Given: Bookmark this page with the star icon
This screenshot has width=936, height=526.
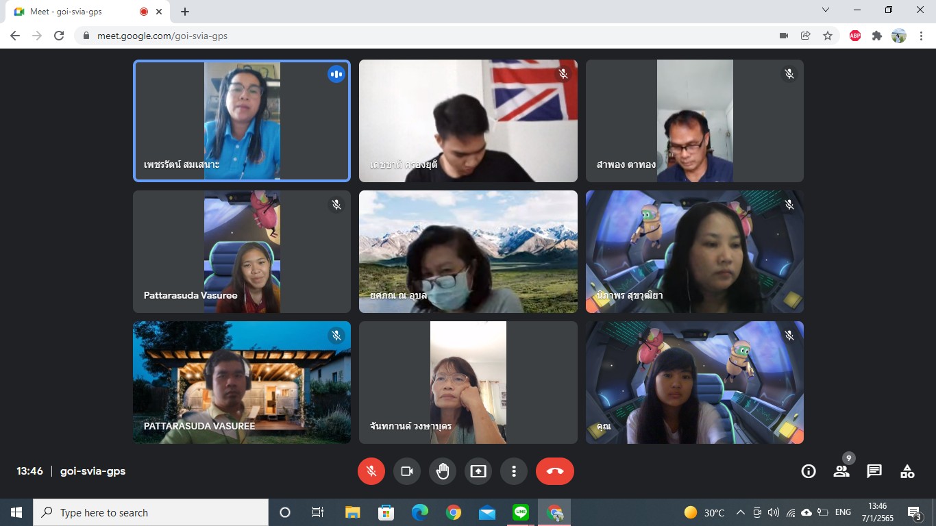Looking at the screenshot, I should tap(828, 36).
